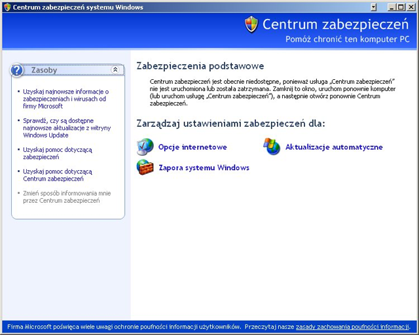Open link about newest security and virus information
Screen dimensions: 419x335
(x=65, y=98)
